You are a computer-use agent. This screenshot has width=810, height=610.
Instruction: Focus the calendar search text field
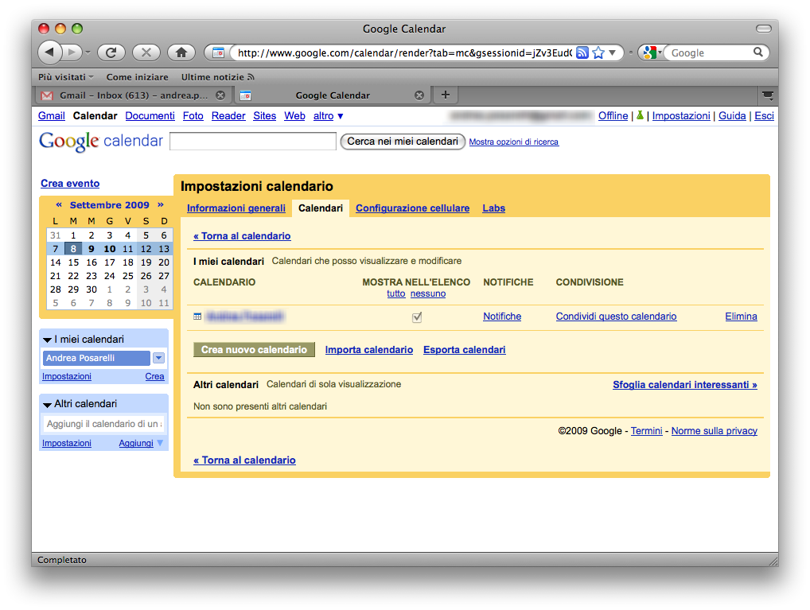(253, 142)
